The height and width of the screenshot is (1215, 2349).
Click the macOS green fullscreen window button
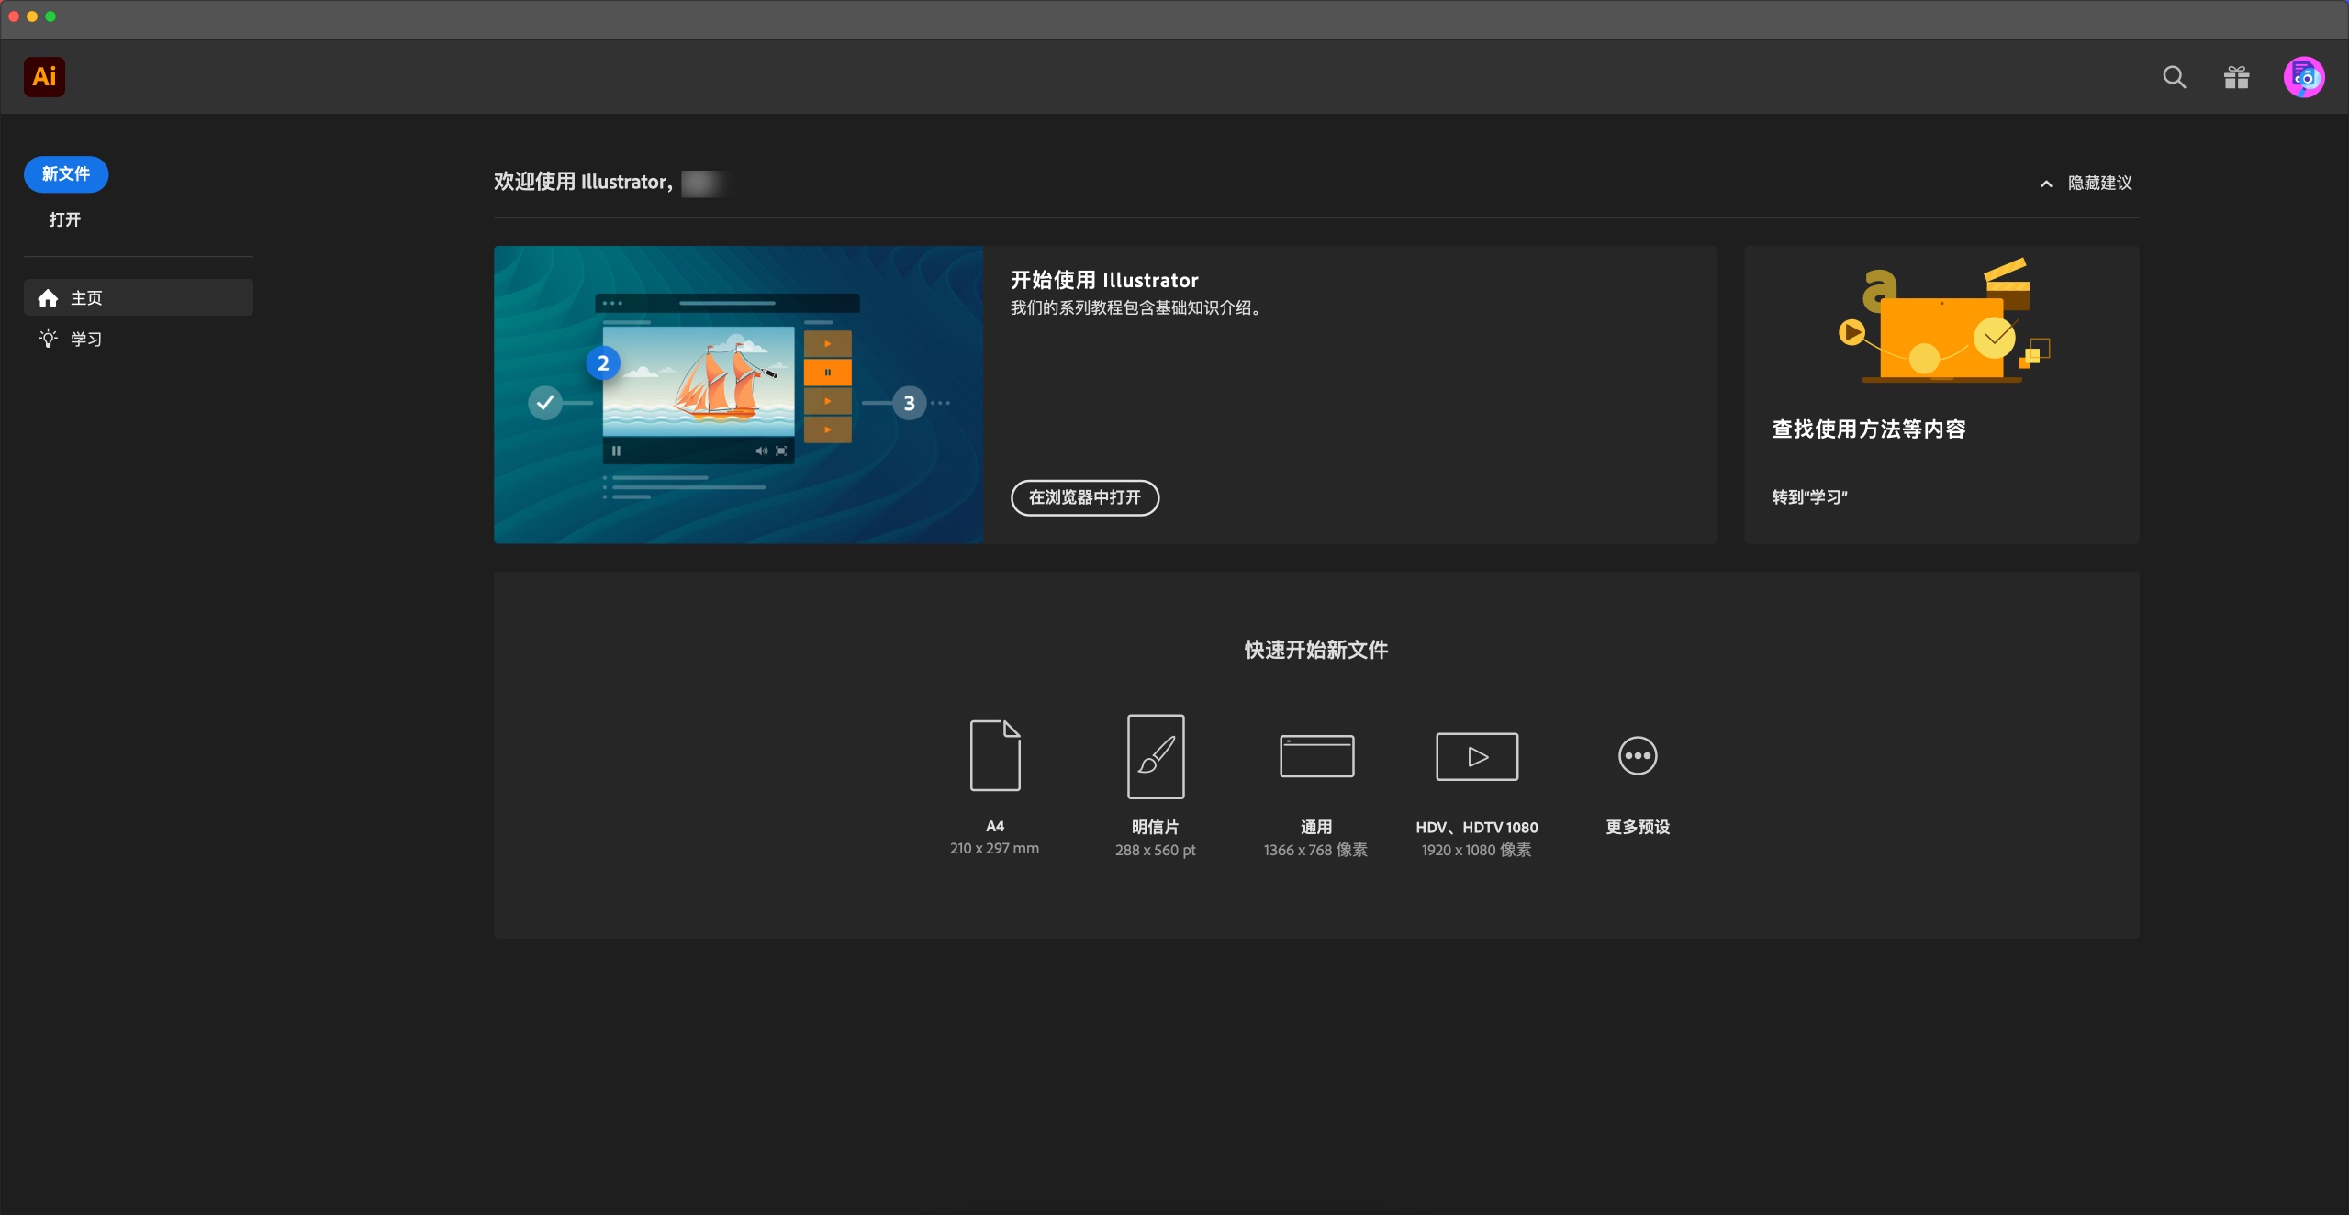pos(50,17)
